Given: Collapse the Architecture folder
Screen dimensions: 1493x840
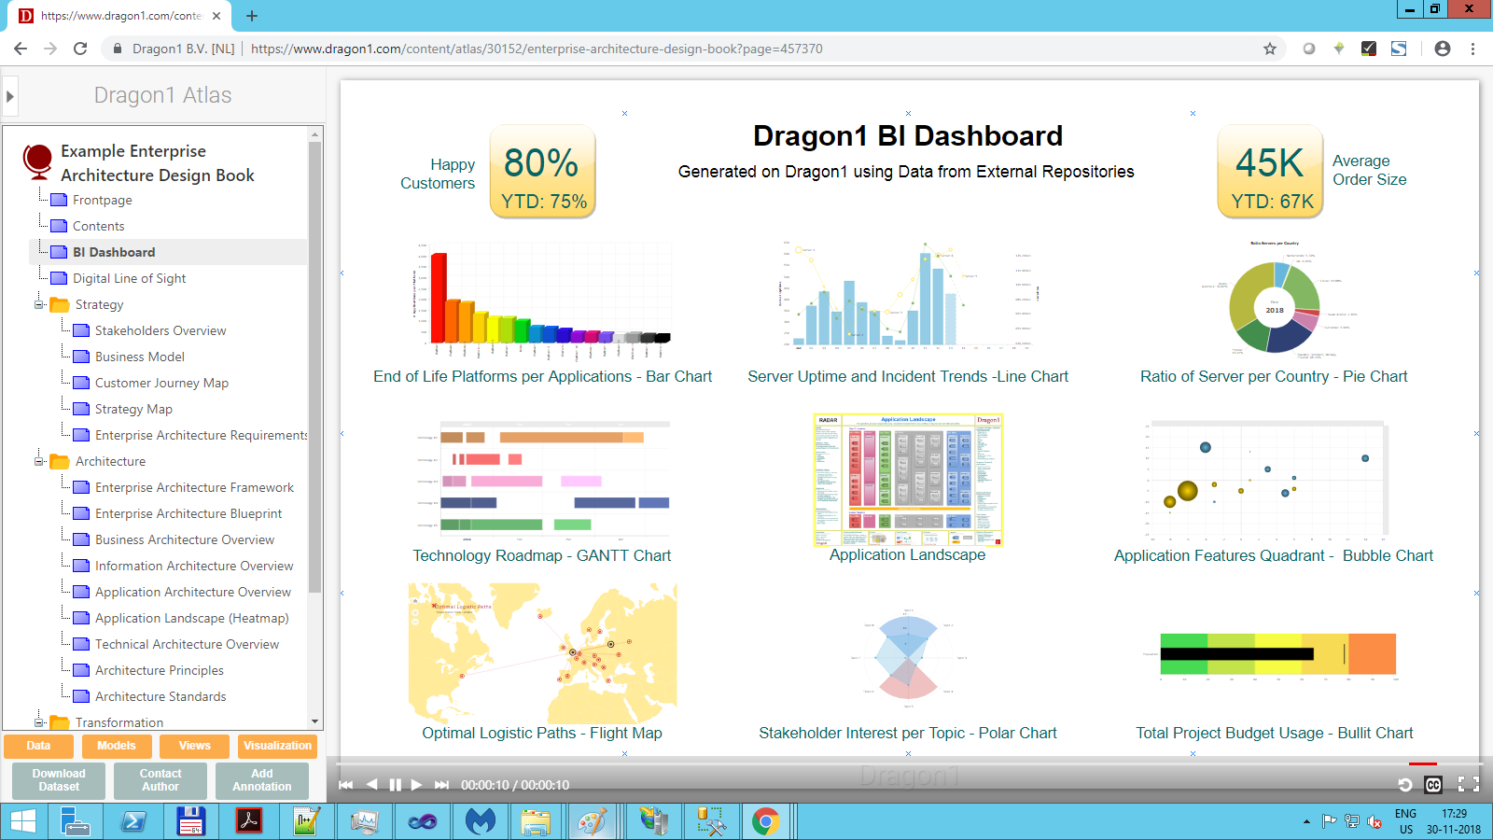Looking at the screenshot, I should (x=39, y=461).
